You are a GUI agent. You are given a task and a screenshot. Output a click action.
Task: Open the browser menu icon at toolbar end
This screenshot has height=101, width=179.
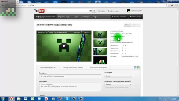click(x=176, y=5)
